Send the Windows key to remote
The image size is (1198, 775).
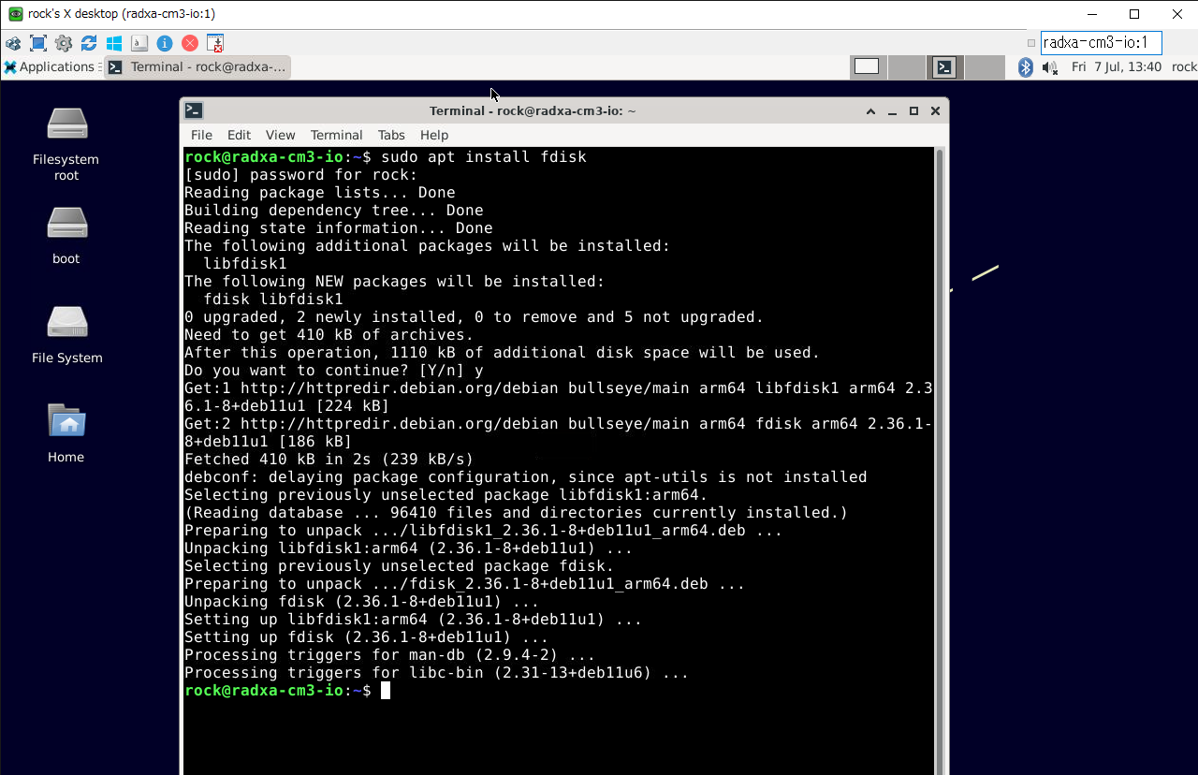114,43
